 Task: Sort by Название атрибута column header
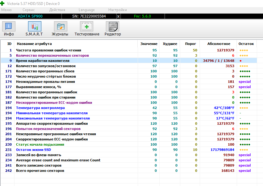34,44
